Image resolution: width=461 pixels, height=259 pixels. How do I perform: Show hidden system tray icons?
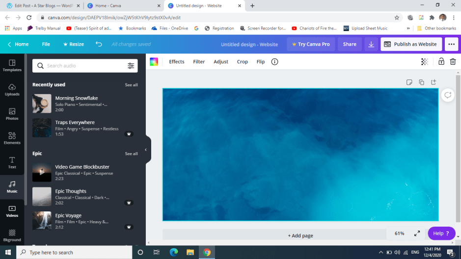pyautogui.click(x=381, y=252)
